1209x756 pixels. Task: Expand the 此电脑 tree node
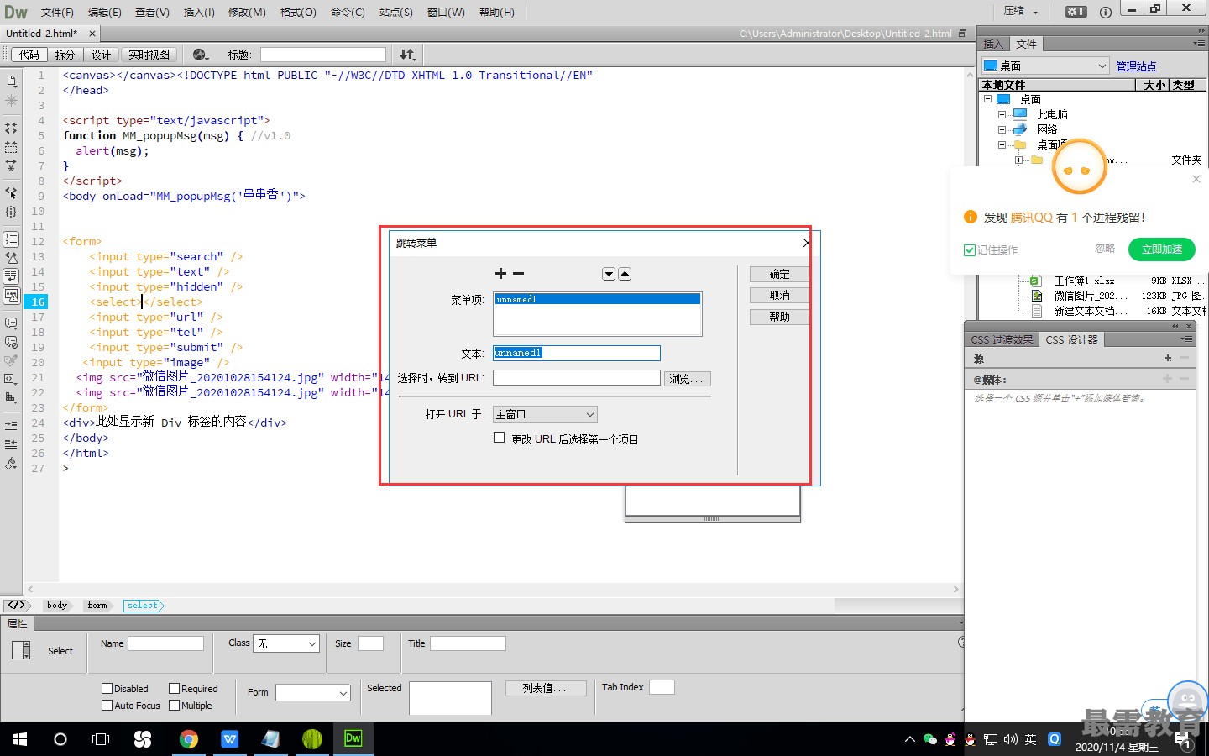coord(1002,114)
